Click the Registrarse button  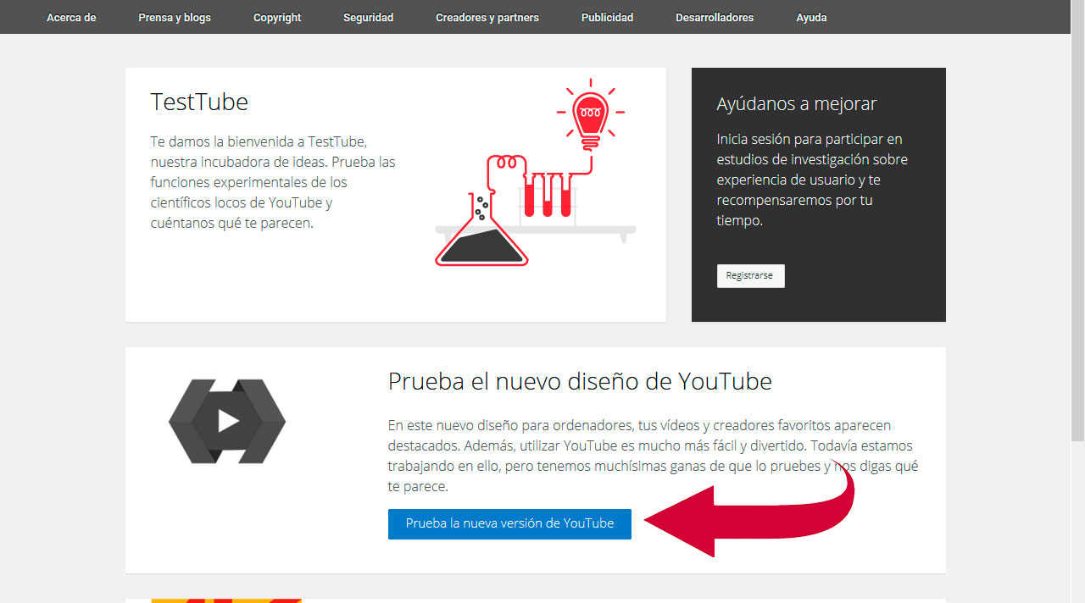750,276
